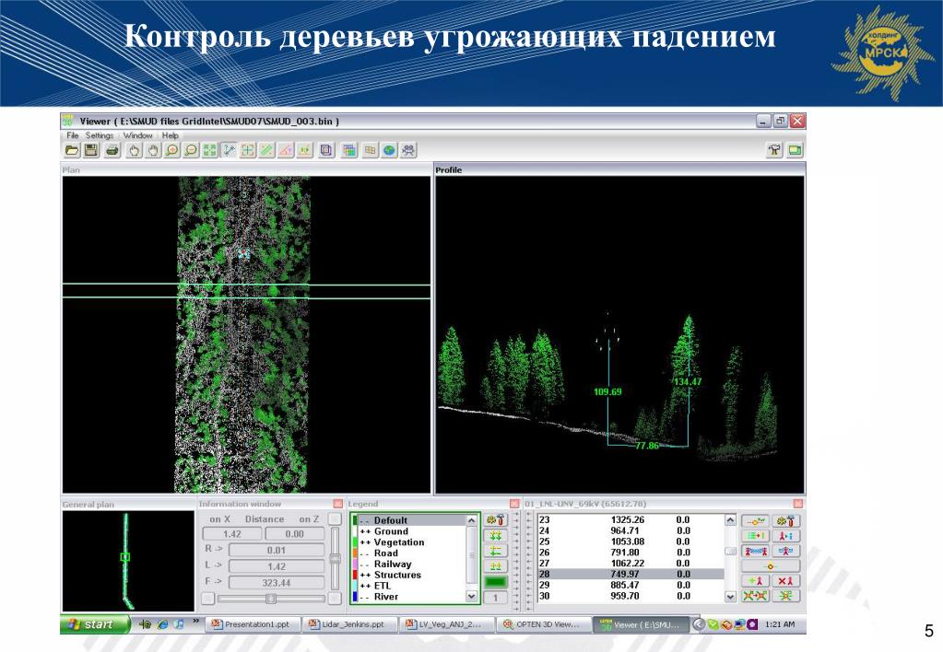The image size is (943, 652).
Task: Toggle the ETL layer in Legend
Action: pos(382,586)
